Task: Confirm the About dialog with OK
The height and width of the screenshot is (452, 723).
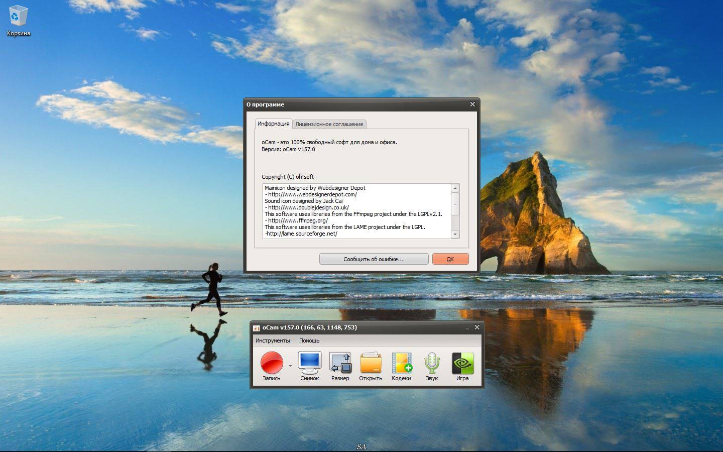Action: coord(450,259)
